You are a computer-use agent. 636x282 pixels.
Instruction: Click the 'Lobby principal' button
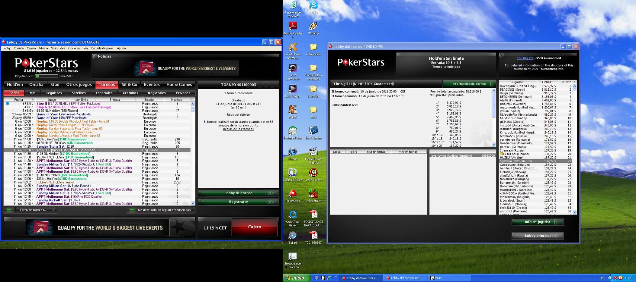tap(538, 236)
